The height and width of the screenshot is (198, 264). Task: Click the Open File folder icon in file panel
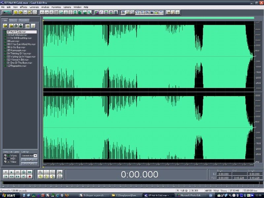click(6, 26)
